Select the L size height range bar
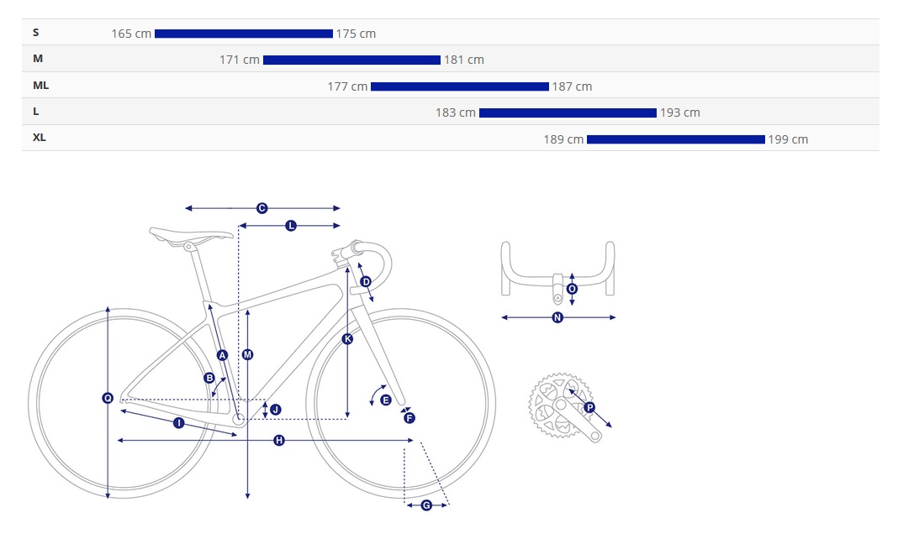Viewport: 898px width, 544px height. coord(568,112)
